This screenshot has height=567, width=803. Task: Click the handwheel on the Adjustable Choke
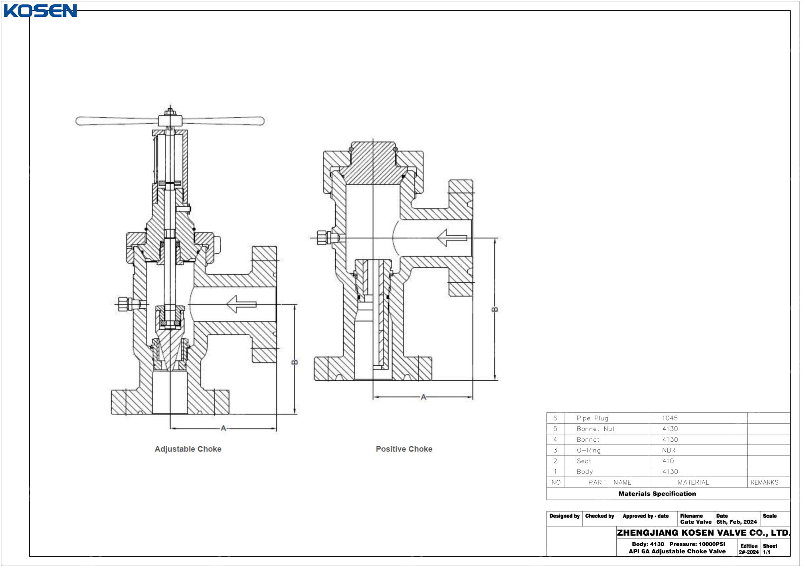pos(170,120)
